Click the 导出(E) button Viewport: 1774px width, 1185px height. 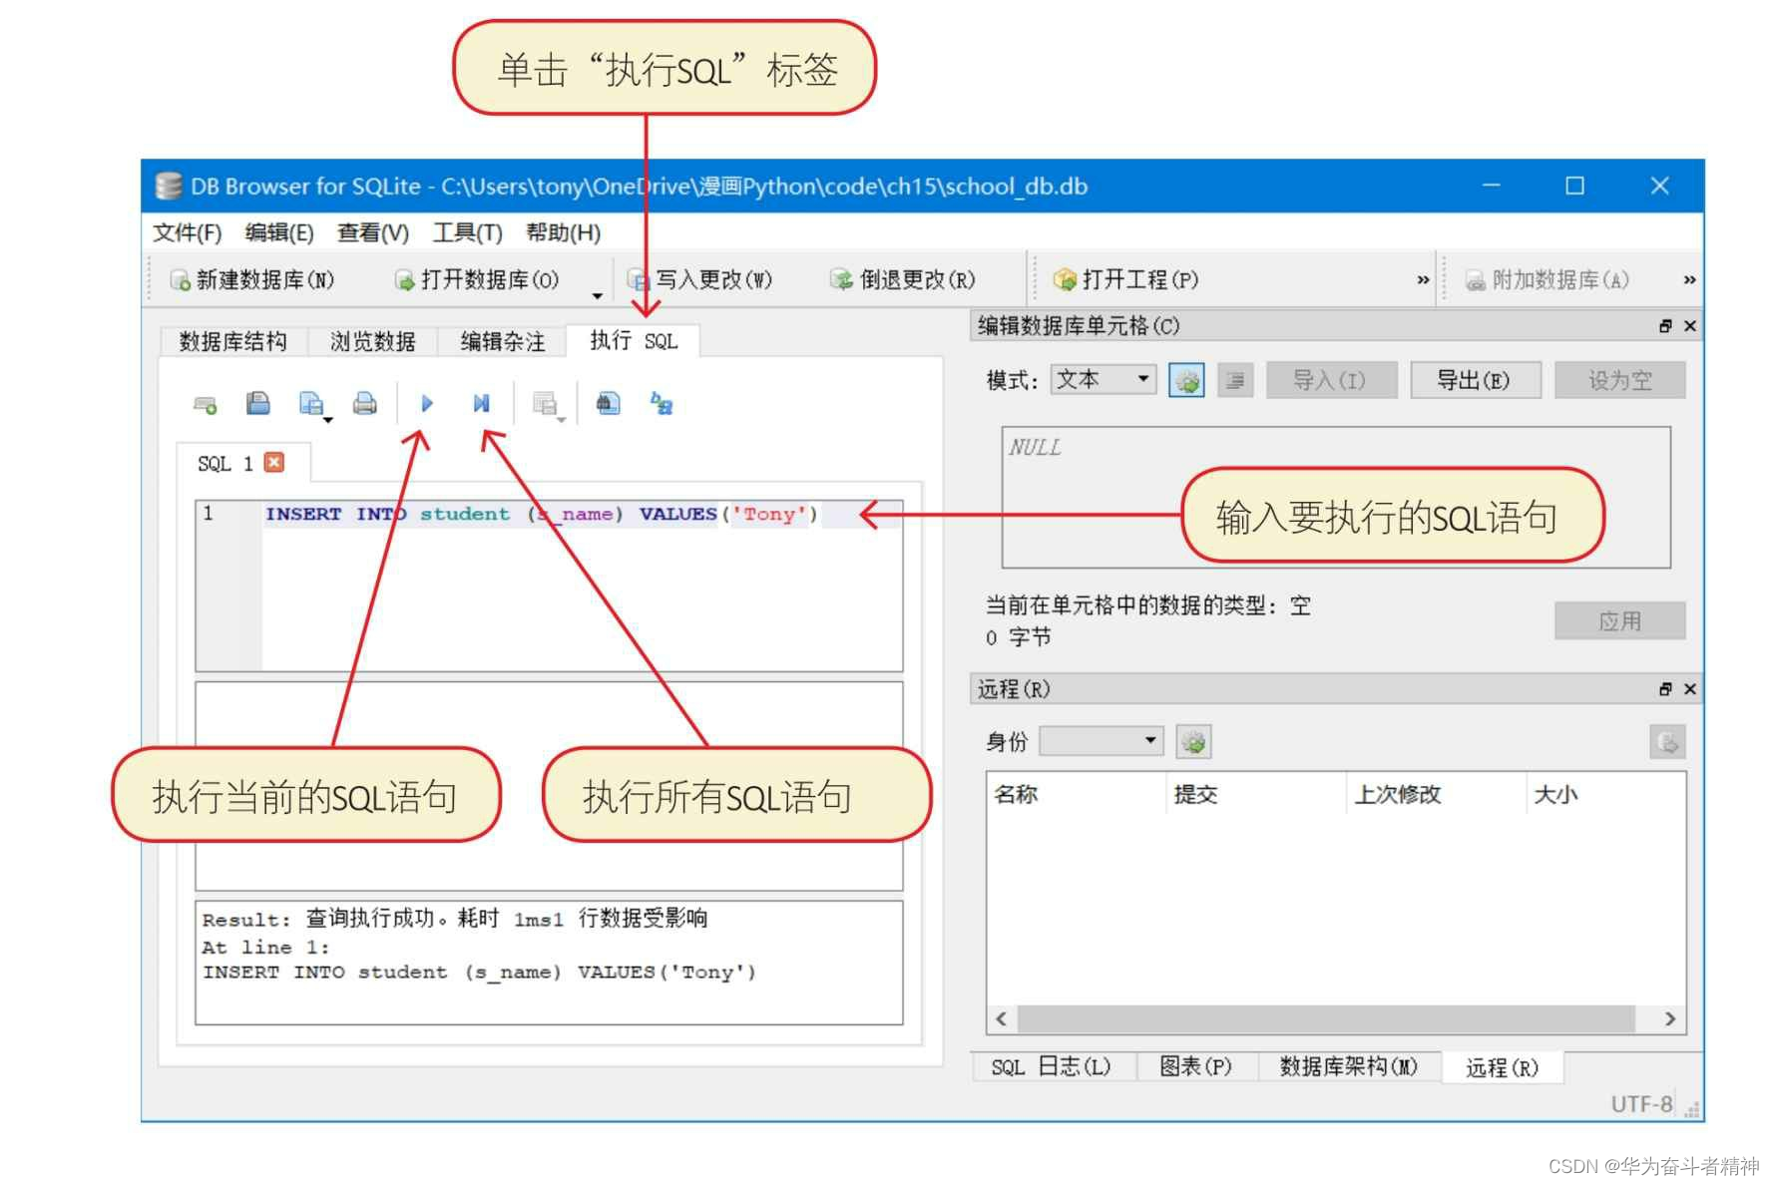[1475, 380]
